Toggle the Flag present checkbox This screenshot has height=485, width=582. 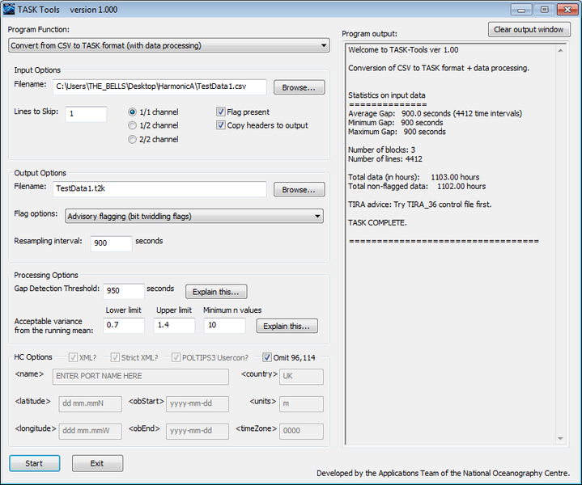coord(221,112)
